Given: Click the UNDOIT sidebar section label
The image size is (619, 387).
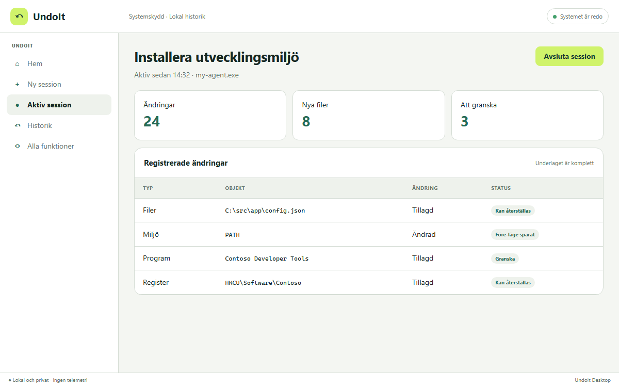Looking at the screenshot, I should coord(22,46).
